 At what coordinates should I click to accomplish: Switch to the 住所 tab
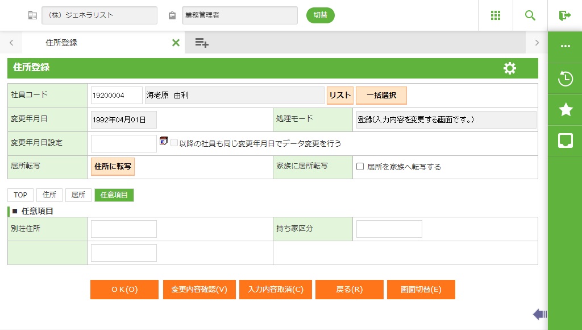[49, 195]
